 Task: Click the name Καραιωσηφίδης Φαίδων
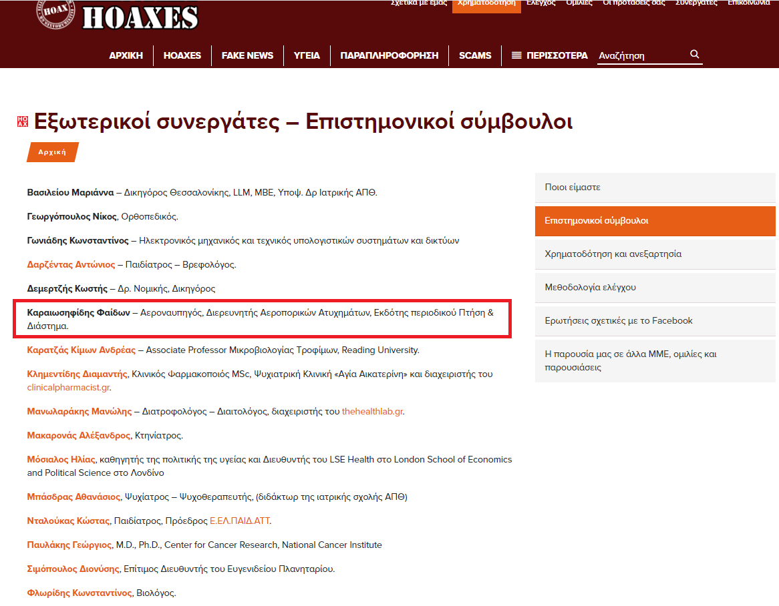pyautogui.click(x=78, y=313)
